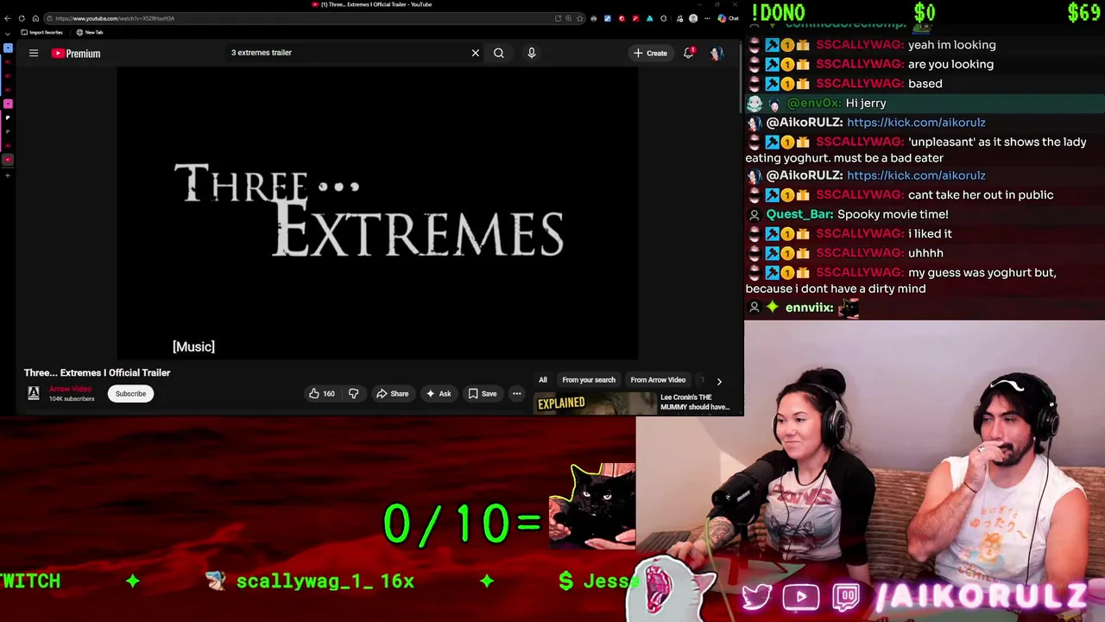This screenshot has height=622, width=1105.
Task: Reload the page in browser
Action: 22,18
